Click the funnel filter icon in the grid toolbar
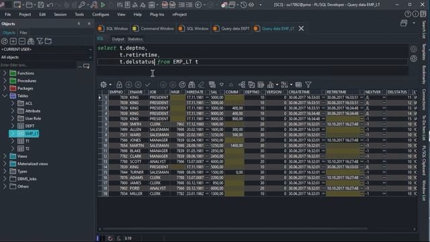The width and height of the screenshot is (430, 242). [x=308, y=85]
